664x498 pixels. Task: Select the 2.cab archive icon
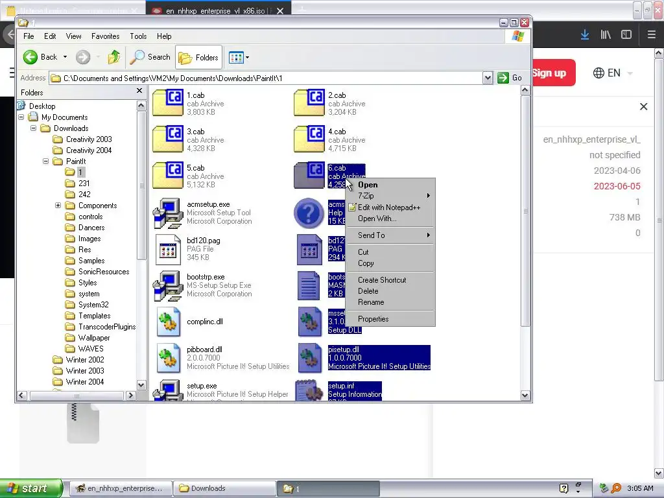pyautogui.click(x=309, y=102)
